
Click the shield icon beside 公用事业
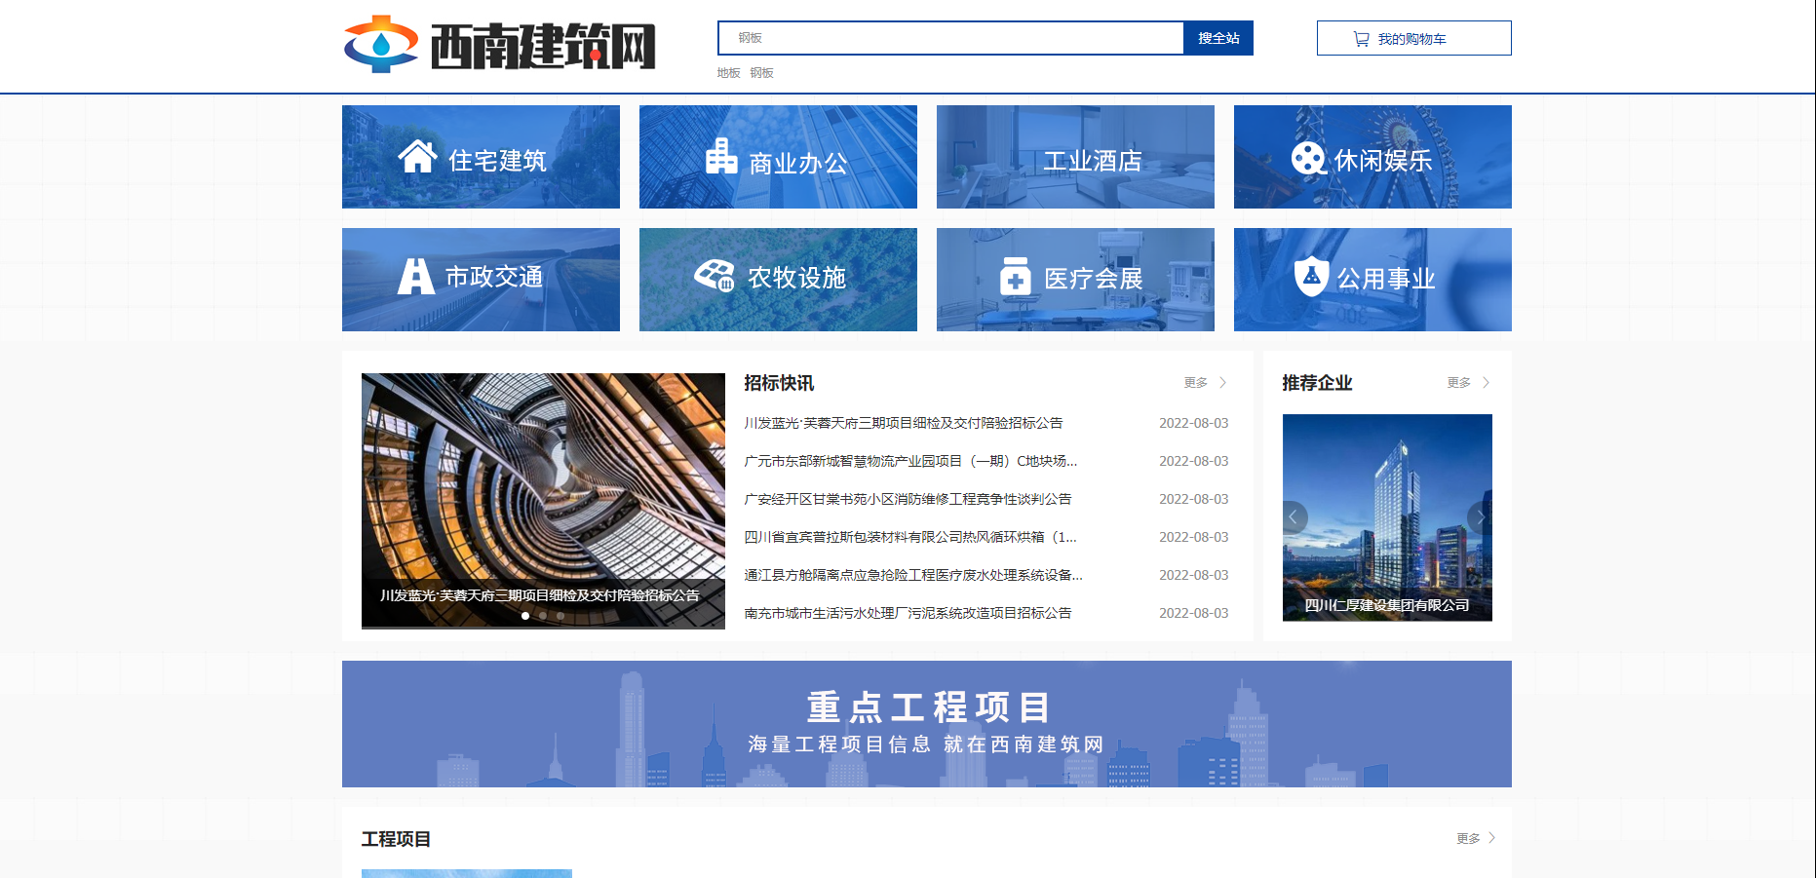(x=1311, y=276)
